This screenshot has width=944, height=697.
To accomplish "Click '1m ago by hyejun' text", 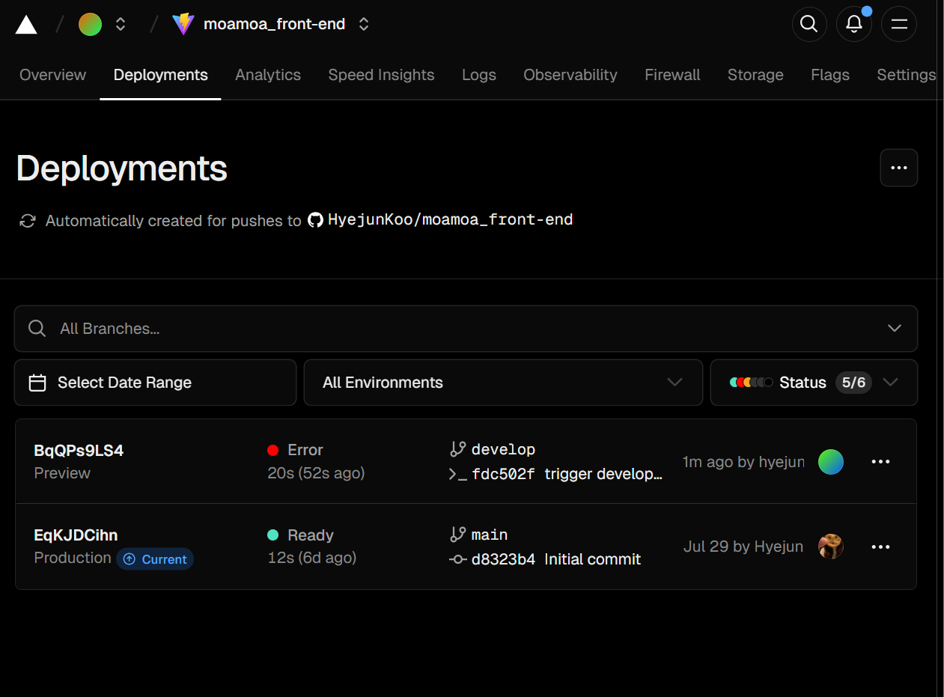I will point(743,462).
